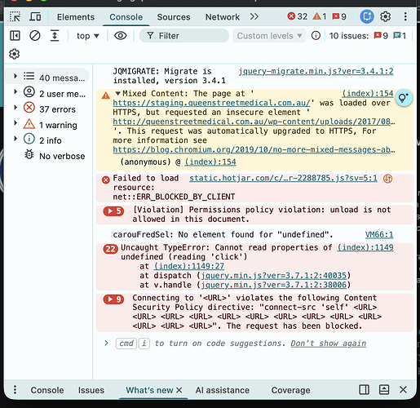Hide the console sidebar panel
Viewport: 420px width, 408px height.
click(x=15, y=36)
